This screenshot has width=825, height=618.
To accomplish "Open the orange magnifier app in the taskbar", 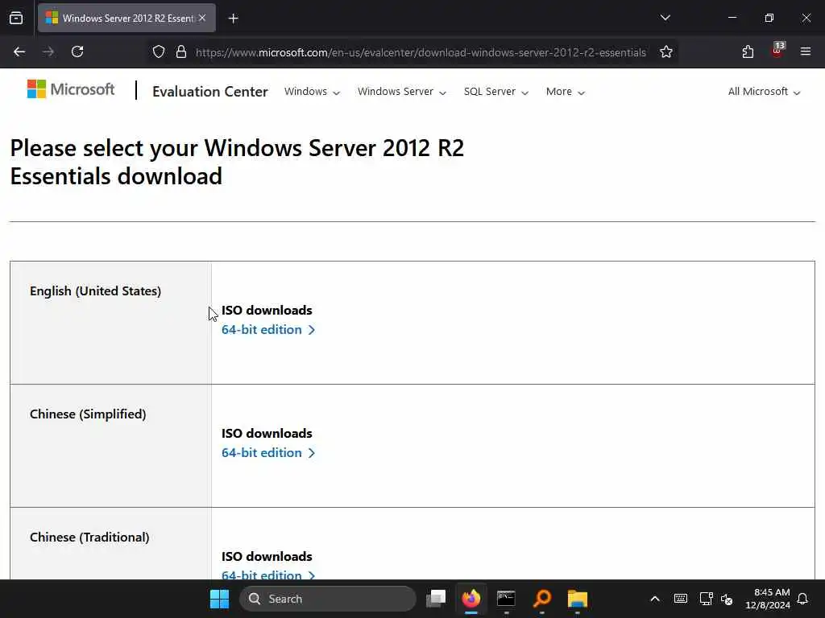I will (542, 599).
